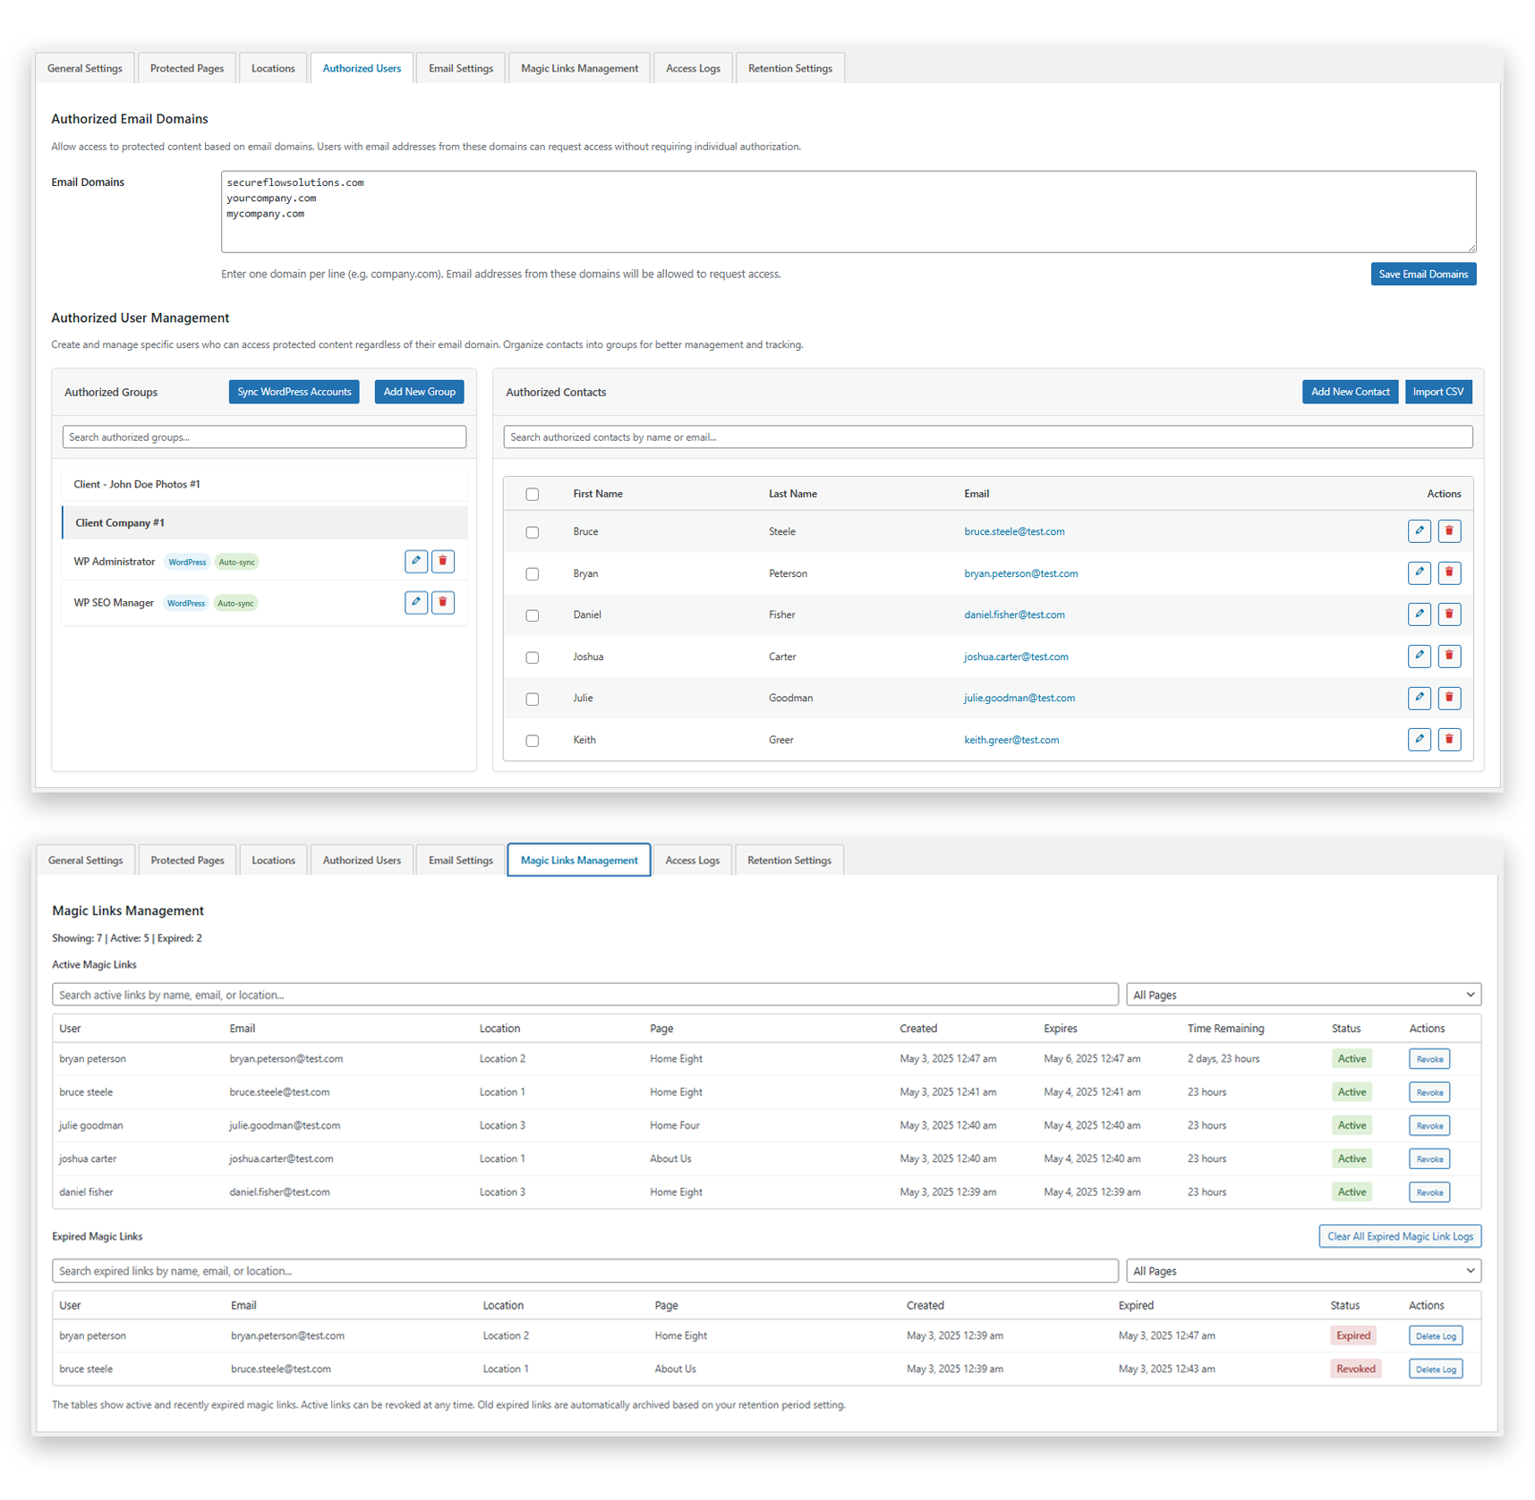
Task: Click julie.goodman@test.com in contacts table
Action: (1019, 698)
